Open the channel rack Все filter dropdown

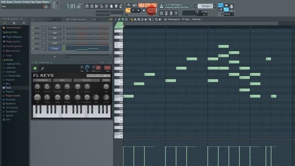[x=54, y=19]
